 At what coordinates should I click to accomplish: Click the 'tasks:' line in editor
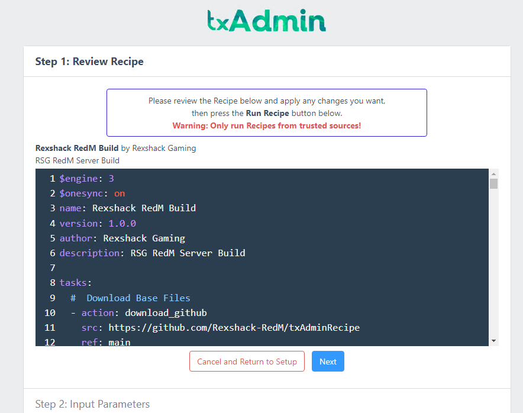point(75,283)
